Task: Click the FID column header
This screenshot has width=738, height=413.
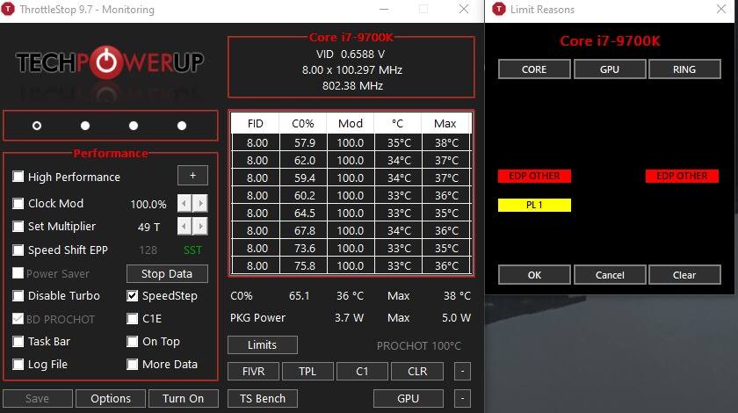Action: 256,123
